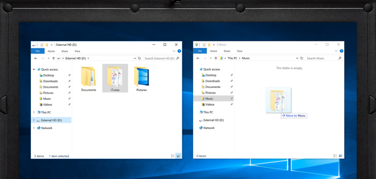376x179 pixels.
Task: Expand This PC in External HD window sidebar
Action: coord(34,112)
